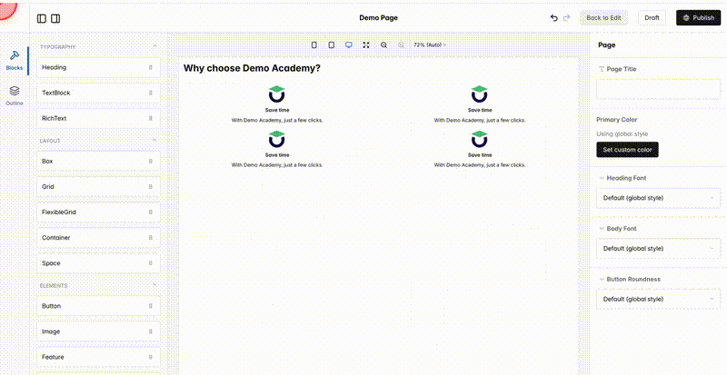Screen dimensions: 727x375
Task: Open the 72% (Auto) zoom dropdown
Action: tap(430, 45)
